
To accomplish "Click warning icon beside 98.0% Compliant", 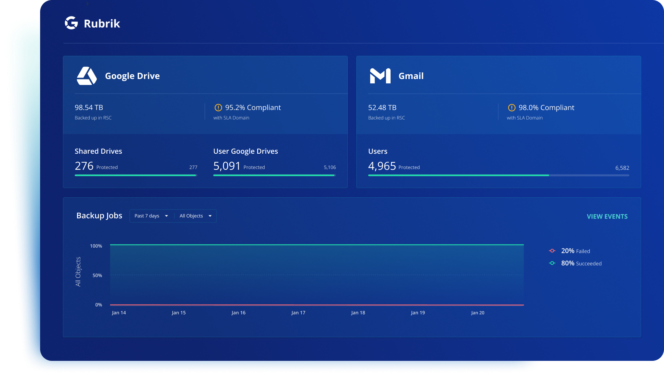I will point(511,108).
